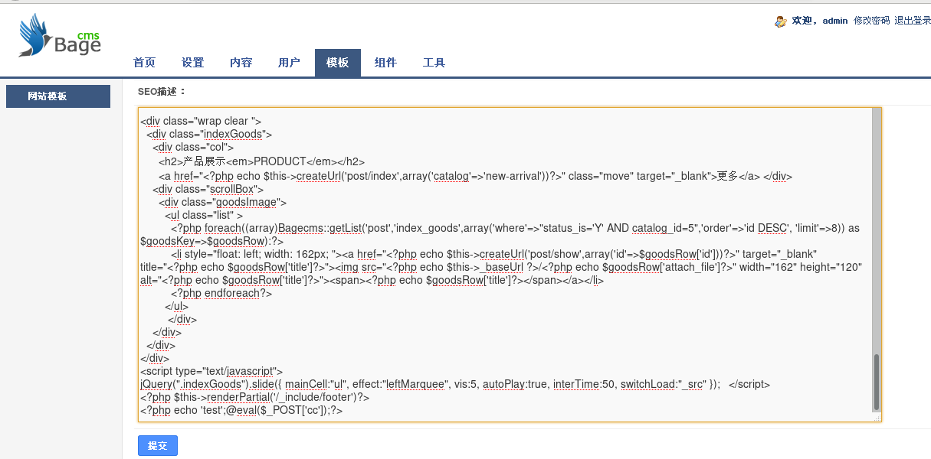The height and width of the screenshot is (459, 931).
Task: Click the '欢迎，admin' greeting text
Action: coord(820,21)
